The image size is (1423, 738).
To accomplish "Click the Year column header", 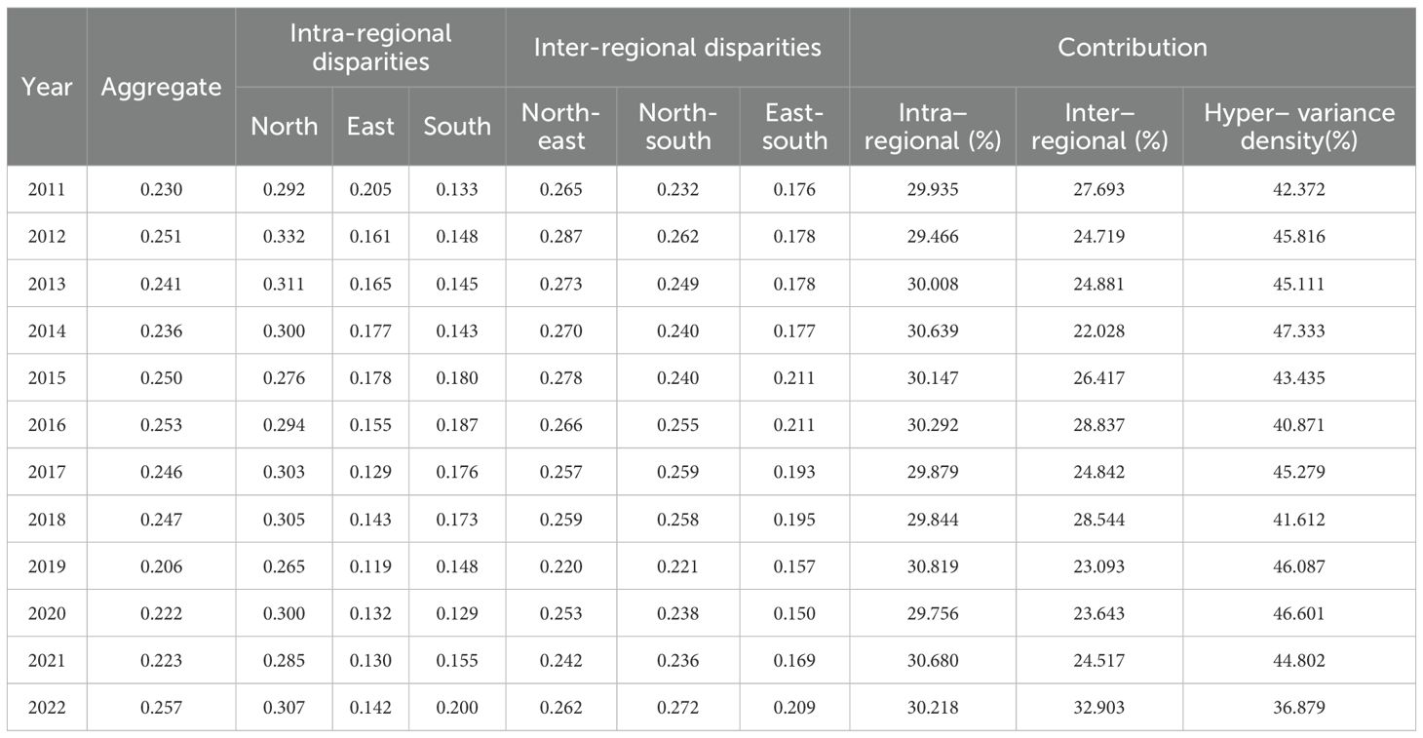I will click(47, 87).
